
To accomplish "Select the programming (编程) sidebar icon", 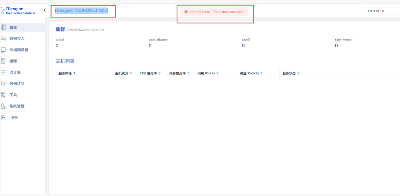I will pos(3,61).
